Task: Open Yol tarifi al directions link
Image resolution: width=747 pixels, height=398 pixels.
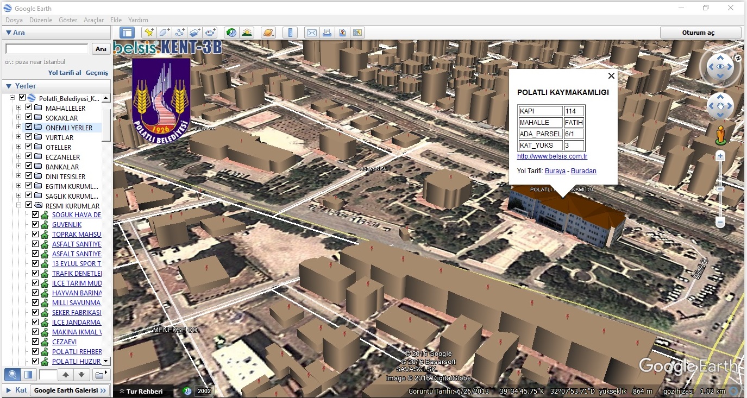Action: 65,73
